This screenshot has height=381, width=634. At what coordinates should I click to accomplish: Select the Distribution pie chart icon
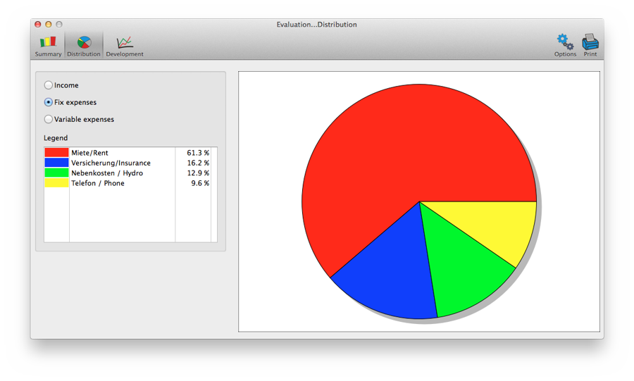84,46
